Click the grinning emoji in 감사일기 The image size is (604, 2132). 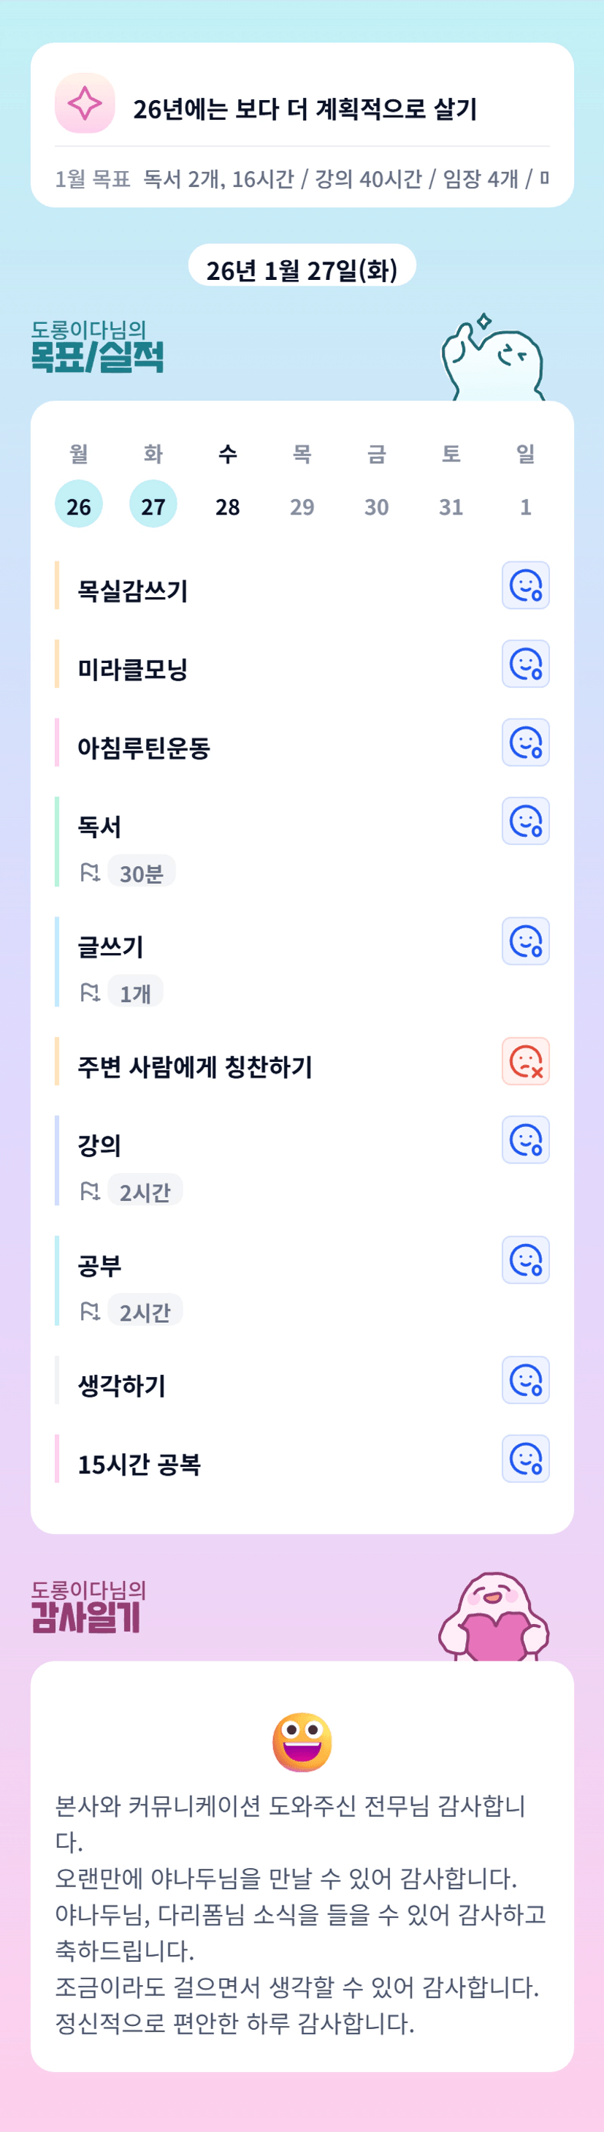[302, 1742]
